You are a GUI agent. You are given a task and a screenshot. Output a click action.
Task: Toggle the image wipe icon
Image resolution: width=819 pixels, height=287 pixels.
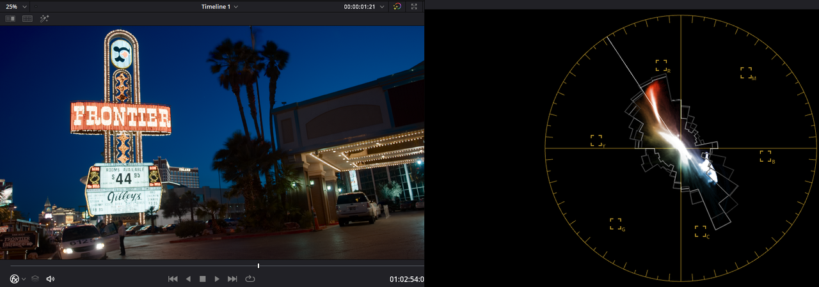(10, 19)
